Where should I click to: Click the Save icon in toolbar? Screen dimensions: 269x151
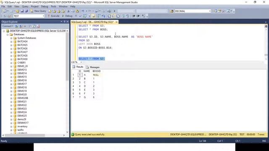pos(22,11)
